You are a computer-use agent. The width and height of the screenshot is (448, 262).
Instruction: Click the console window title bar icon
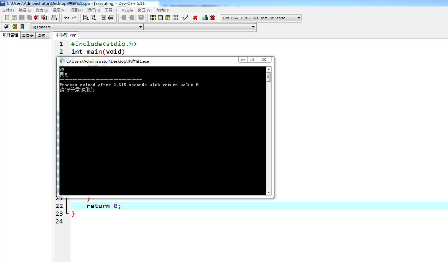tap(62, 61)
